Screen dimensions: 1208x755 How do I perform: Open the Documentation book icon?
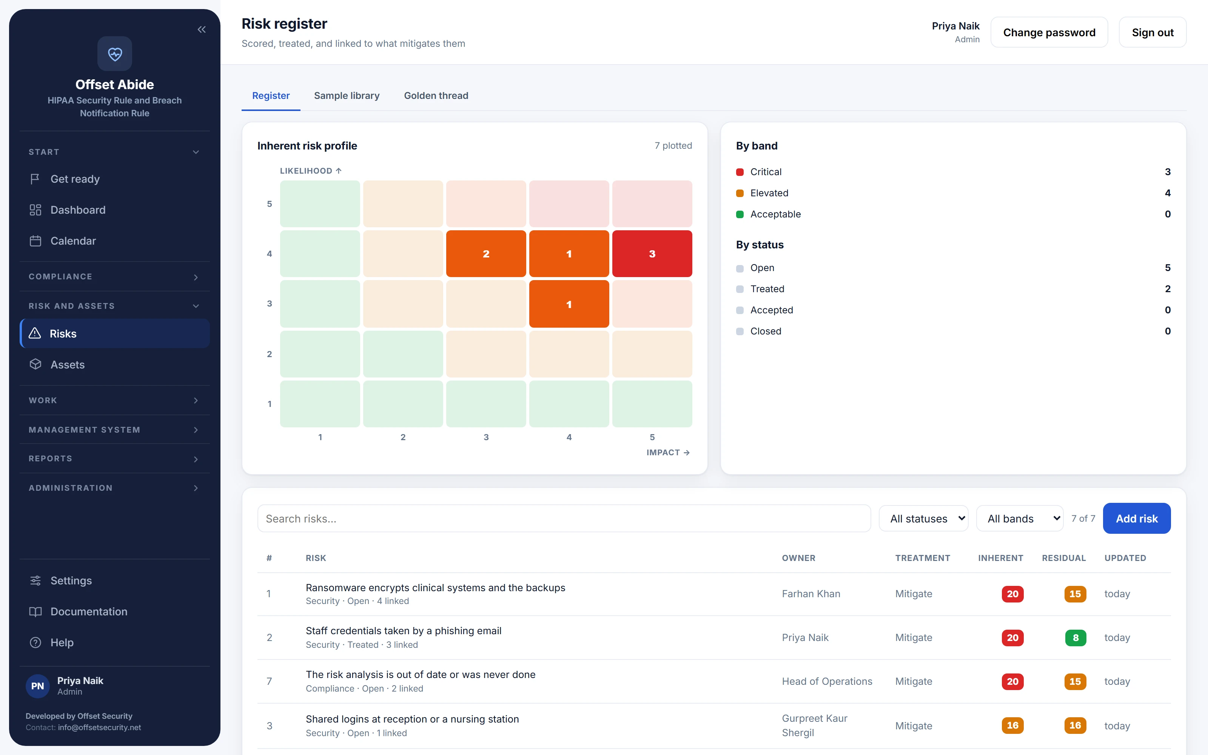[35, 611]
